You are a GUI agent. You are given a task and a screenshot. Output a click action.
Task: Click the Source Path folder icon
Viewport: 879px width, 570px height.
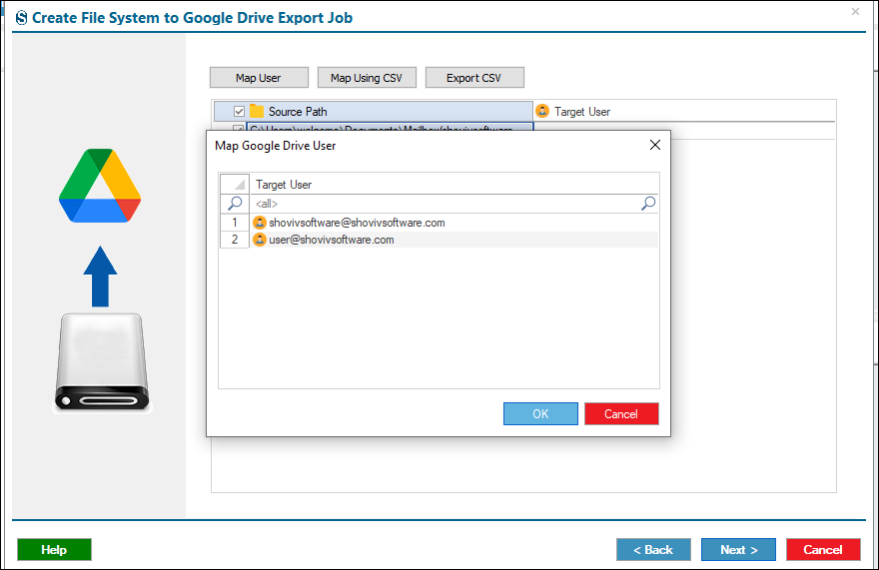(257, 111)
